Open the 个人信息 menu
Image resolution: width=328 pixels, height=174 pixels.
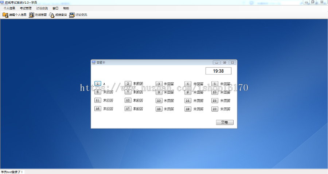(9, 8)
